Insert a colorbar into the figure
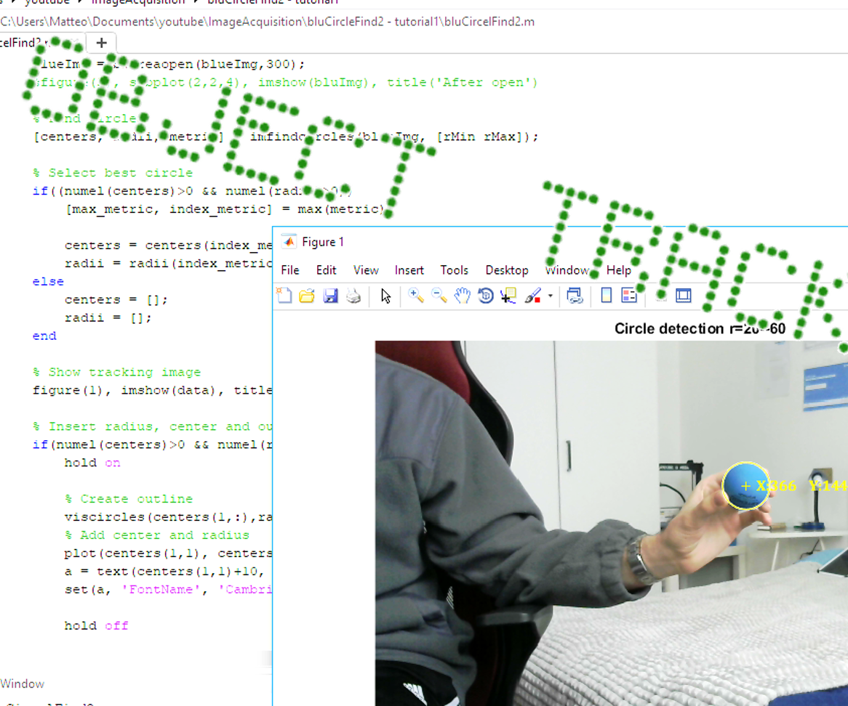The image size is (848, 706). 607,296
